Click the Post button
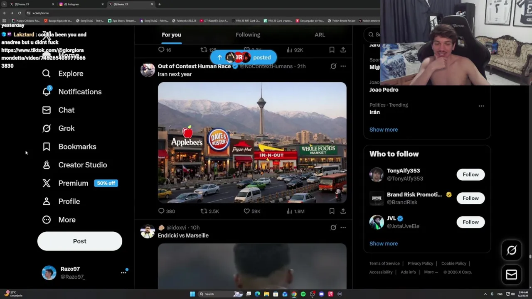Screen dimensions: 532x299 80,241
